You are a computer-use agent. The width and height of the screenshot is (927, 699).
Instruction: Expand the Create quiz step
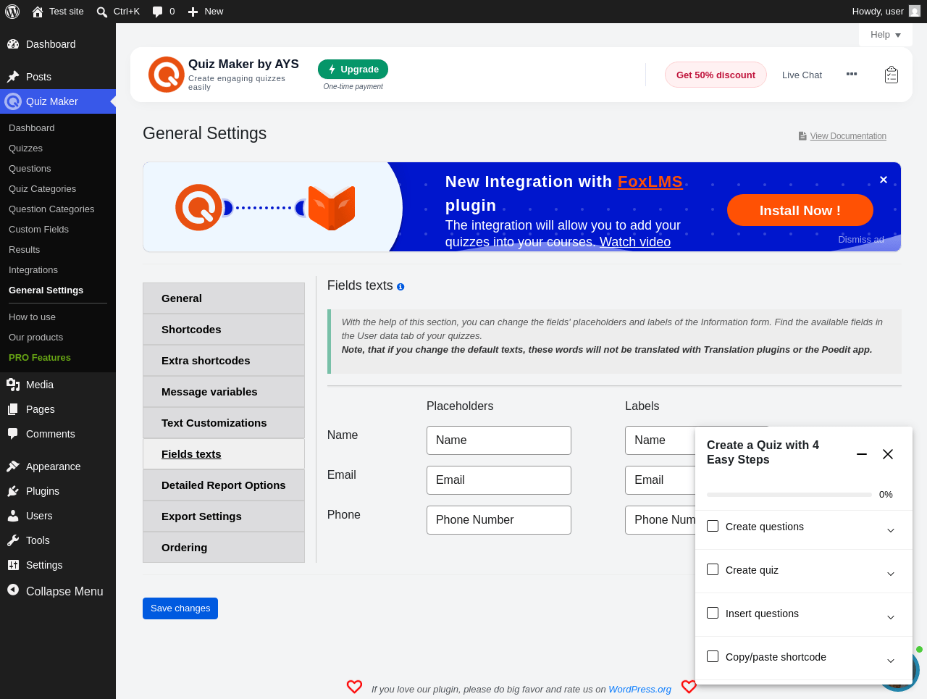[891, 574]
